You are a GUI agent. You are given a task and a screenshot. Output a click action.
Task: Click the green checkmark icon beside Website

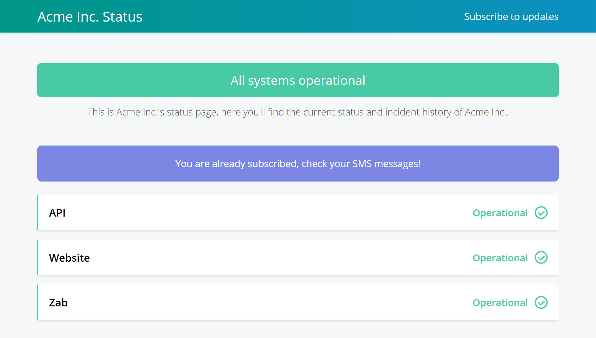(x=541, y=258)
